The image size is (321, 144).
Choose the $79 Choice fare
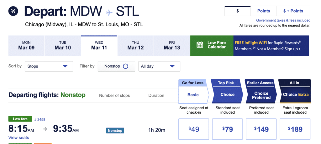click(227, 129)
